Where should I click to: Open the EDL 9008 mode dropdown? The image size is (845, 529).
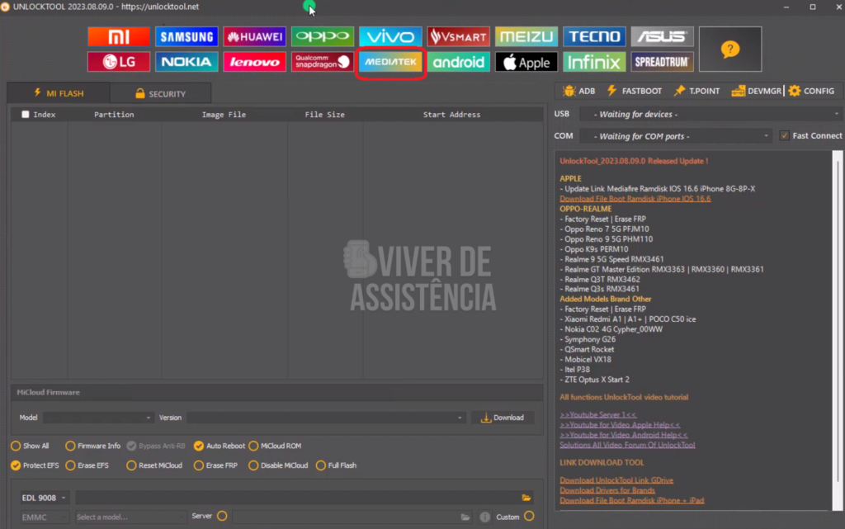click(x=44, y=498)
